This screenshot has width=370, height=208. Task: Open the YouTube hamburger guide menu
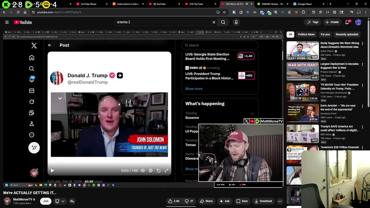coord(7,22)
